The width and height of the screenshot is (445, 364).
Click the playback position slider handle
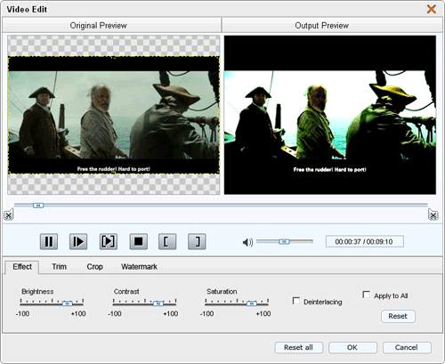38,206
